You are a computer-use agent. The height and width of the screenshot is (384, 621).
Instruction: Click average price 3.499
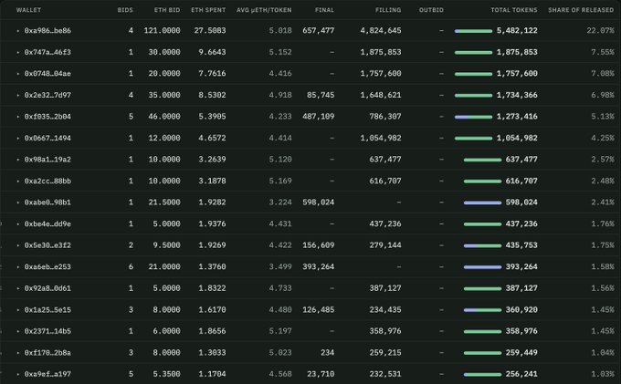point(280,267)
